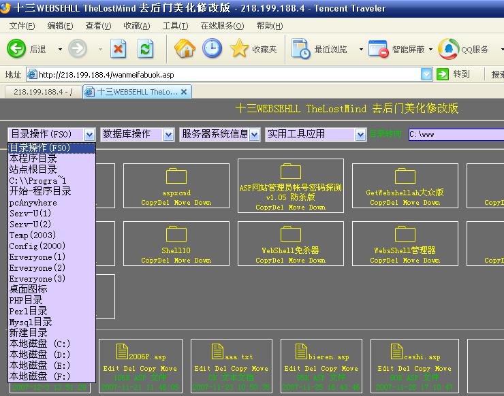This screenshot has height=396, width=504.
Task: Click Copy link under ceshi.asp
Action: [x=422, y=369]
